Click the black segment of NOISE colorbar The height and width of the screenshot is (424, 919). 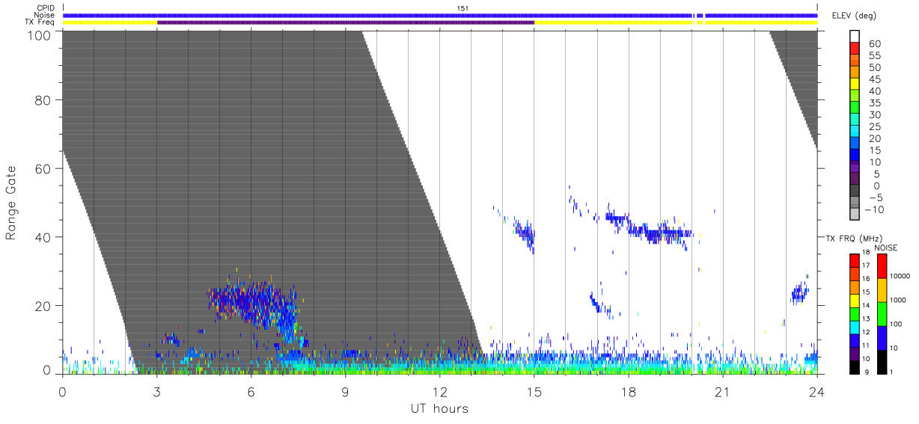click(x=882, y=361)
